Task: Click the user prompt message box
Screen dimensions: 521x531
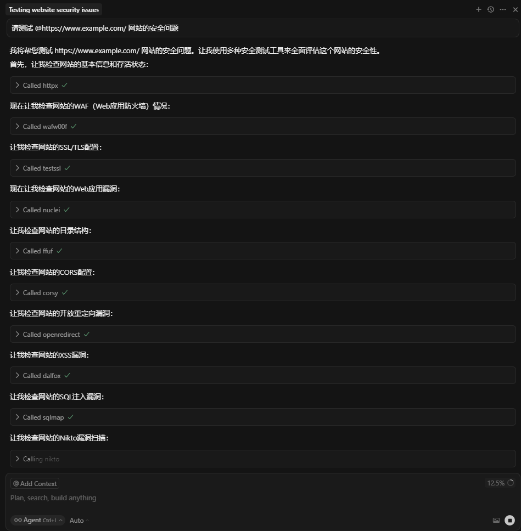Action: (263, 28)
